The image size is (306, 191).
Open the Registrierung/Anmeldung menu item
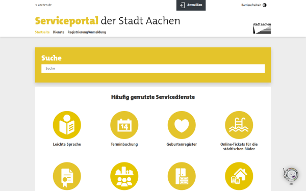coord(87,32)
